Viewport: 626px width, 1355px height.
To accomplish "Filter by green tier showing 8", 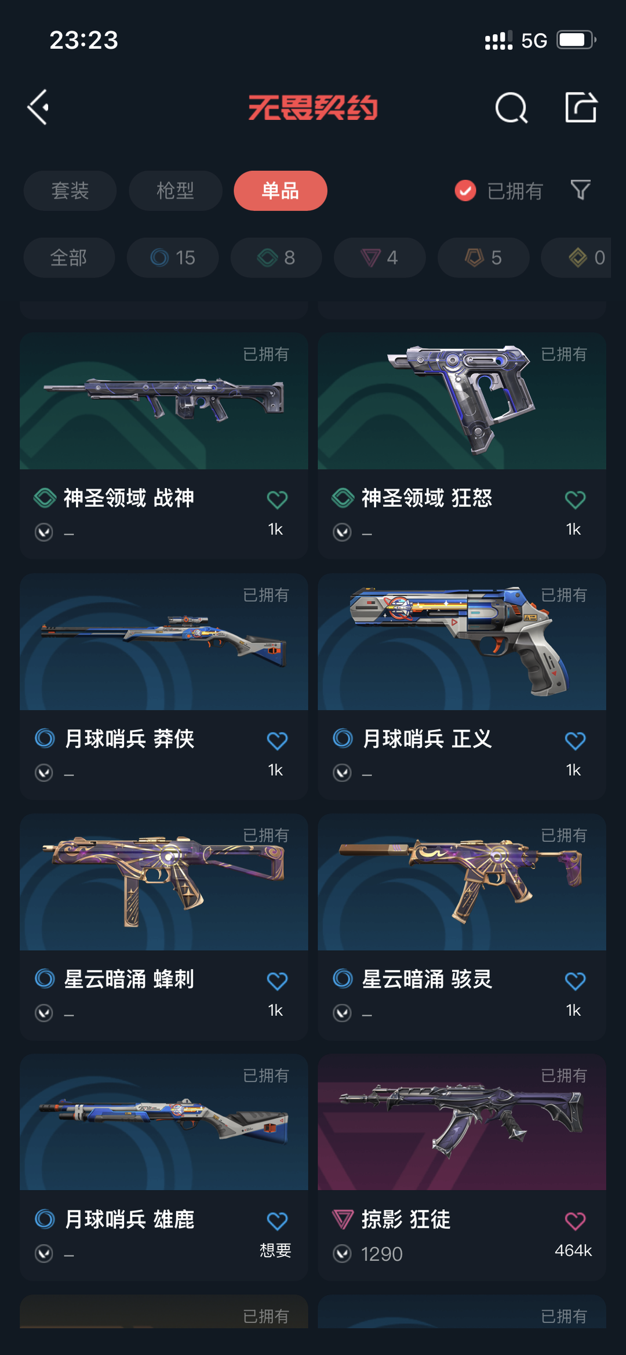I will pyautogui.click(x=276, y=257).
